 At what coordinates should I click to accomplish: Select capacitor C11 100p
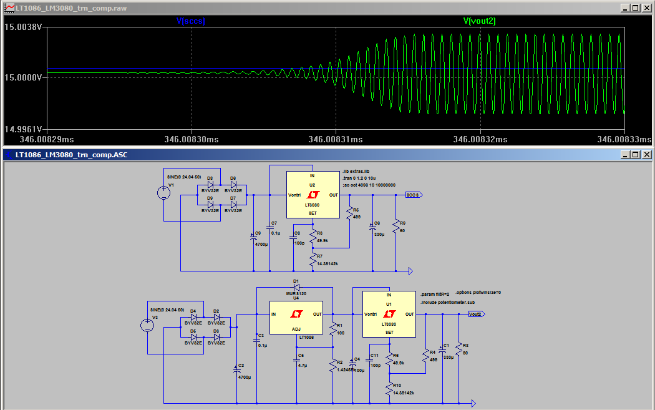tap(369, 360)
